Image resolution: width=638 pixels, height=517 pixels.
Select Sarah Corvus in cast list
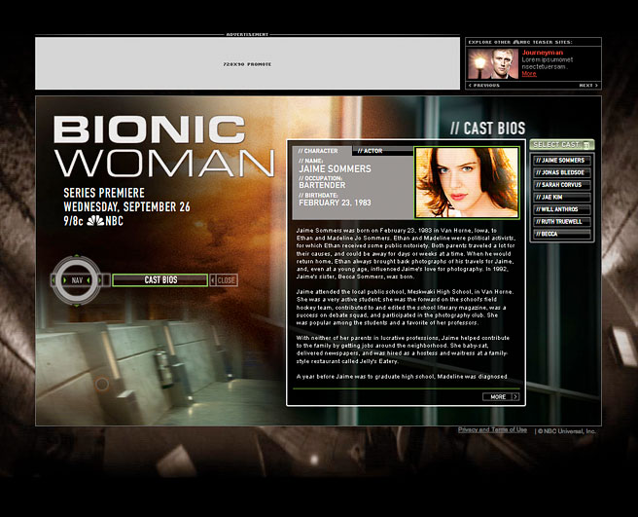tap(561, 185)
